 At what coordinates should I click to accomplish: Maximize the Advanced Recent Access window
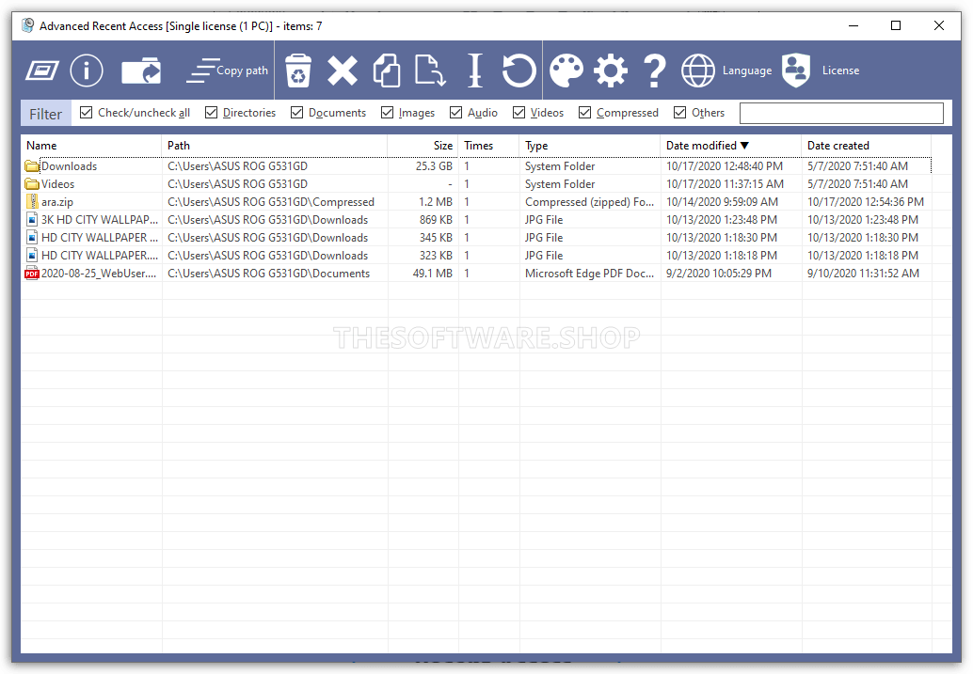(x=896, y=25)
